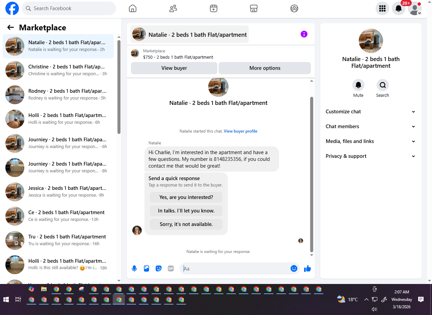Viewport: 432px width, 315px height.
Task: Select Journiey's conversation from 8h ago
Action: tap(58, 168)
